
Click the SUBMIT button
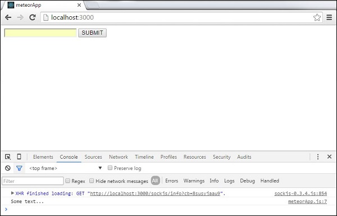coord(93,33)
